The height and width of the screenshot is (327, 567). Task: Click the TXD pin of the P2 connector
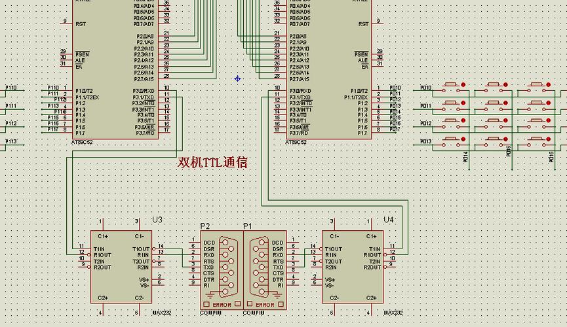click(208, 267)
